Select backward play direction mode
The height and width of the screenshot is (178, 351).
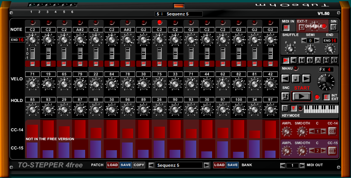(x=294, y=60)
